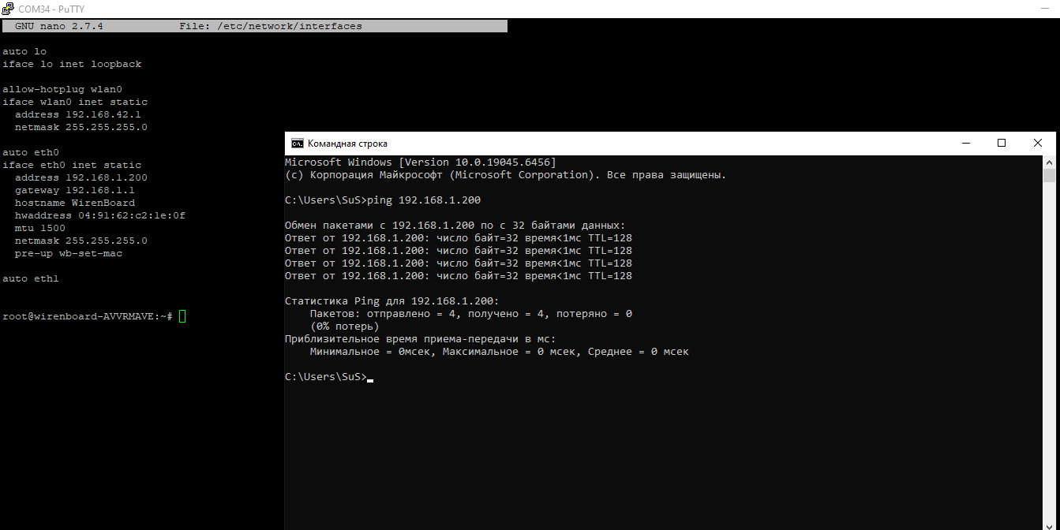Click the gateway 192.168.1.1 line
1060x530 pixels.
[x=74, y=190]
